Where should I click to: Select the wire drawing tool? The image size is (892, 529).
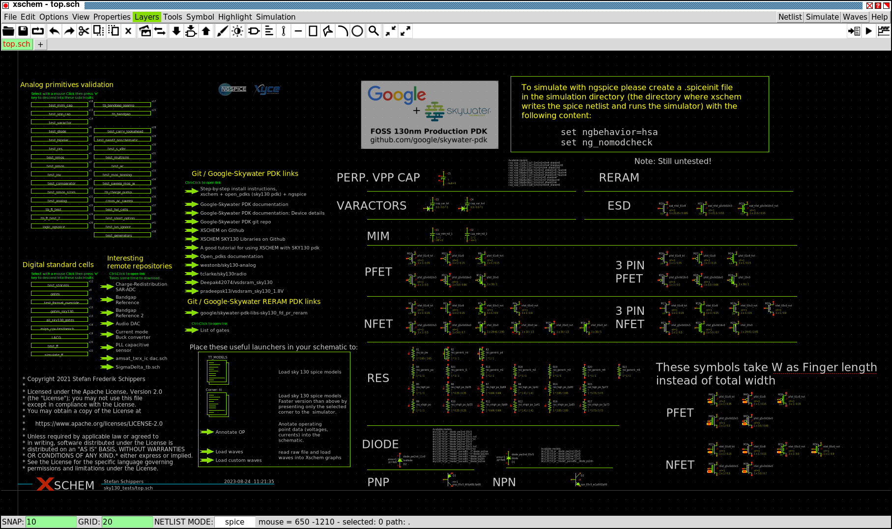(x=284, y=31)
